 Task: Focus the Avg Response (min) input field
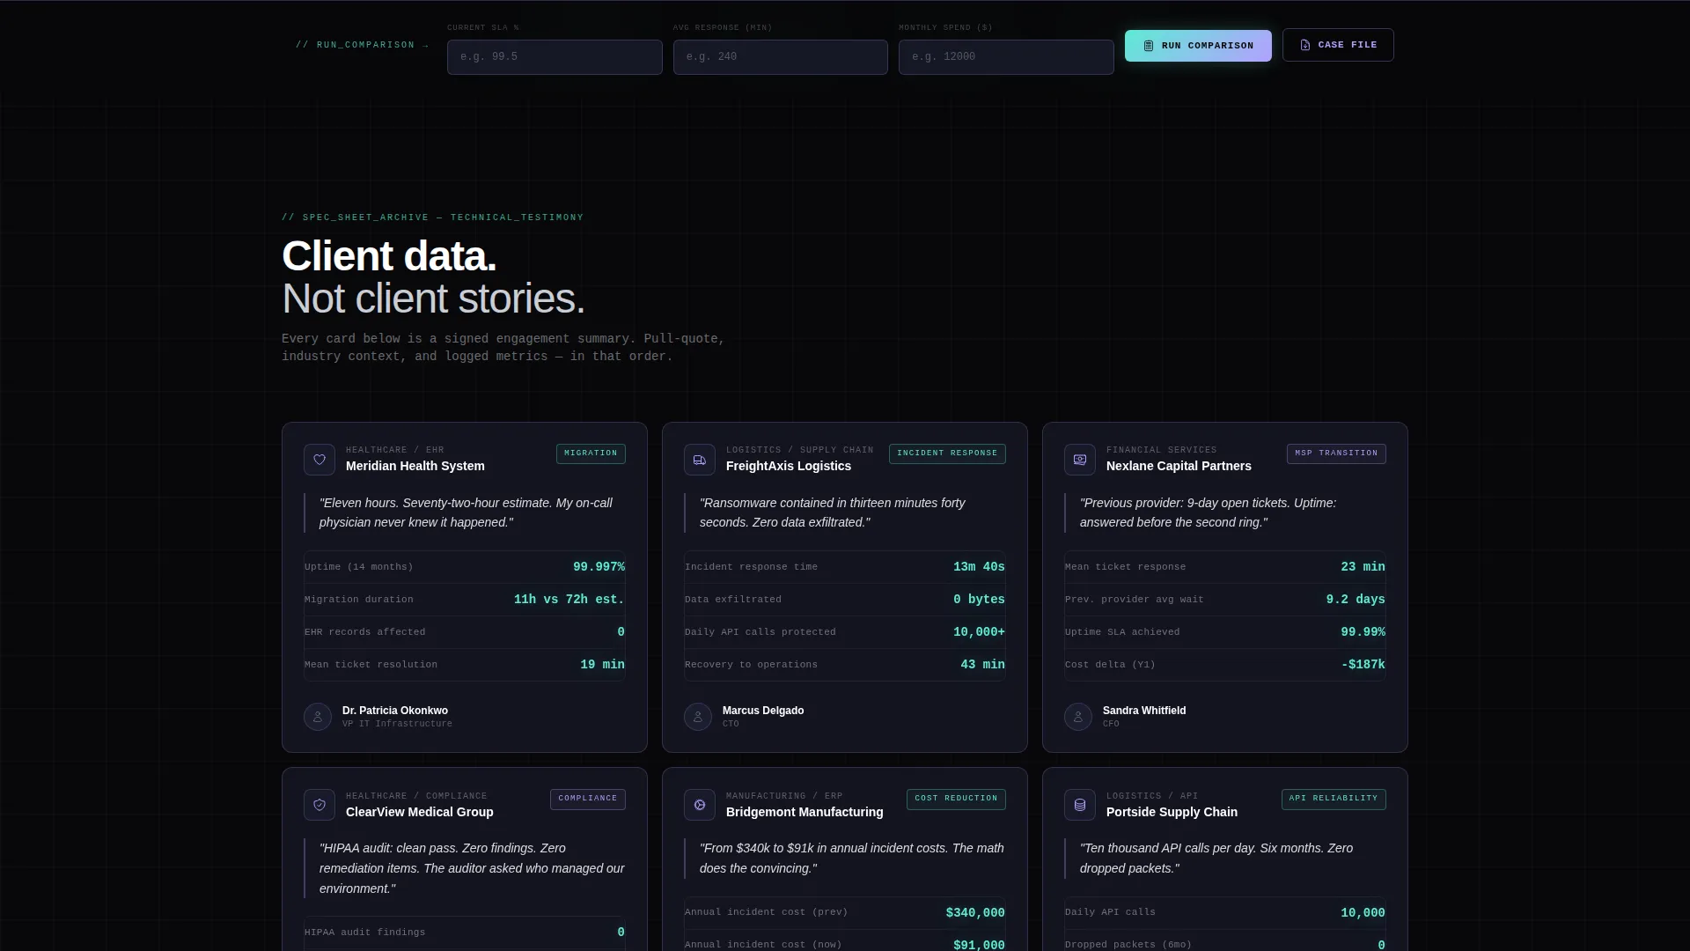coord(781,57)
